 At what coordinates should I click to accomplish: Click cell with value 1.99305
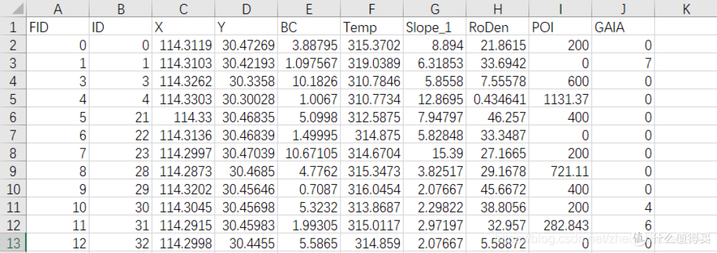click(x=309, y=225)
